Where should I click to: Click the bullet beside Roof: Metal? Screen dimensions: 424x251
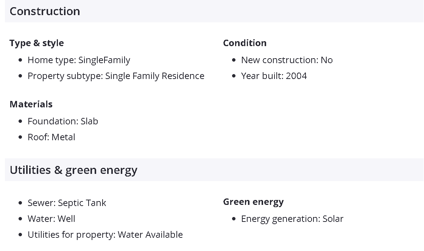(20, 138)
